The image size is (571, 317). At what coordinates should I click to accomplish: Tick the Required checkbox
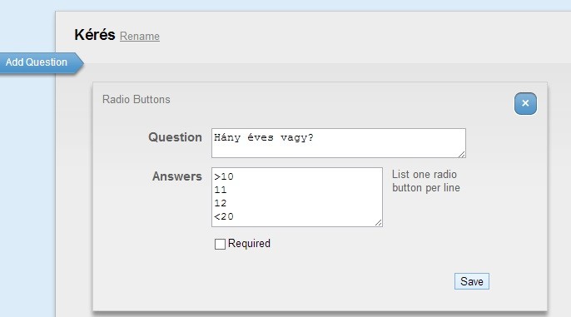[220, 244]
